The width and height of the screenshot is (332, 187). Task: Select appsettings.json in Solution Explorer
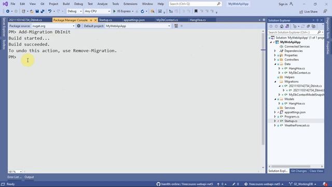click(295, 112)
